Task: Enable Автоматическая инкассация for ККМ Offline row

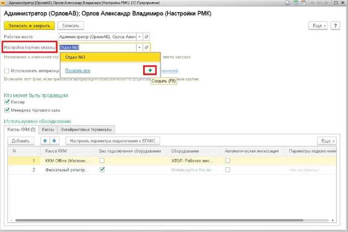Action: coord(227,161)
